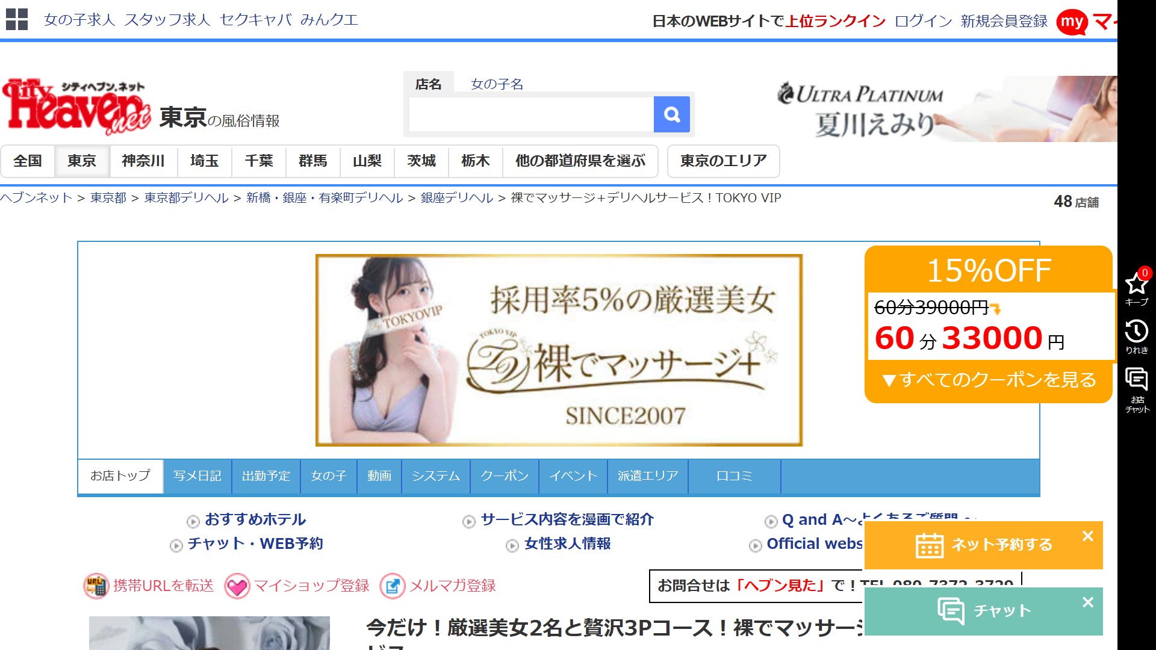
Task: Open サービス内容を漫画で紹介 link
Action: pos(567,519)
